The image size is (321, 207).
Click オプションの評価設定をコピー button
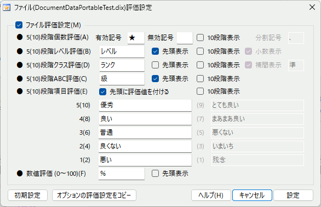pos(94,196)
